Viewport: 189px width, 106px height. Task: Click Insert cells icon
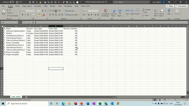[x=127, y=11]
